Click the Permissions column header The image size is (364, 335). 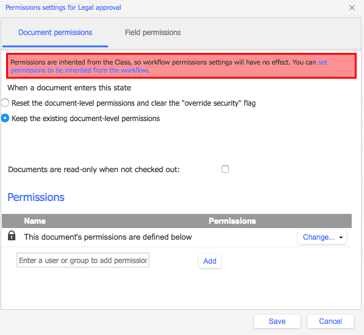click(232, 221)
